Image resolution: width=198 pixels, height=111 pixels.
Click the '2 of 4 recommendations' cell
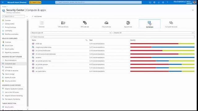[97, 51]
